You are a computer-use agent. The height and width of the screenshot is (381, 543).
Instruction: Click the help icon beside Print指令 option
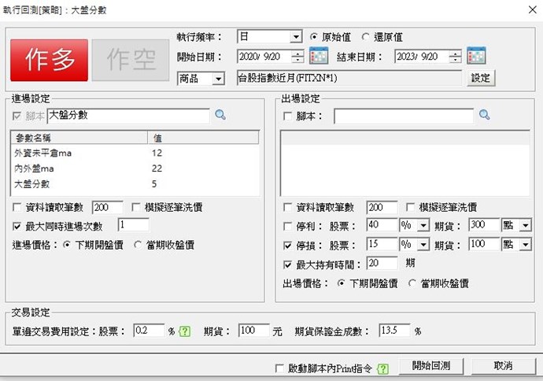coord(382,368)
